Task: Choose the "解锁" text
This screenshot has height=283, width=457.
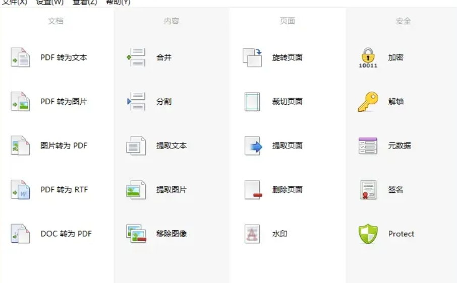Action: 396,102
